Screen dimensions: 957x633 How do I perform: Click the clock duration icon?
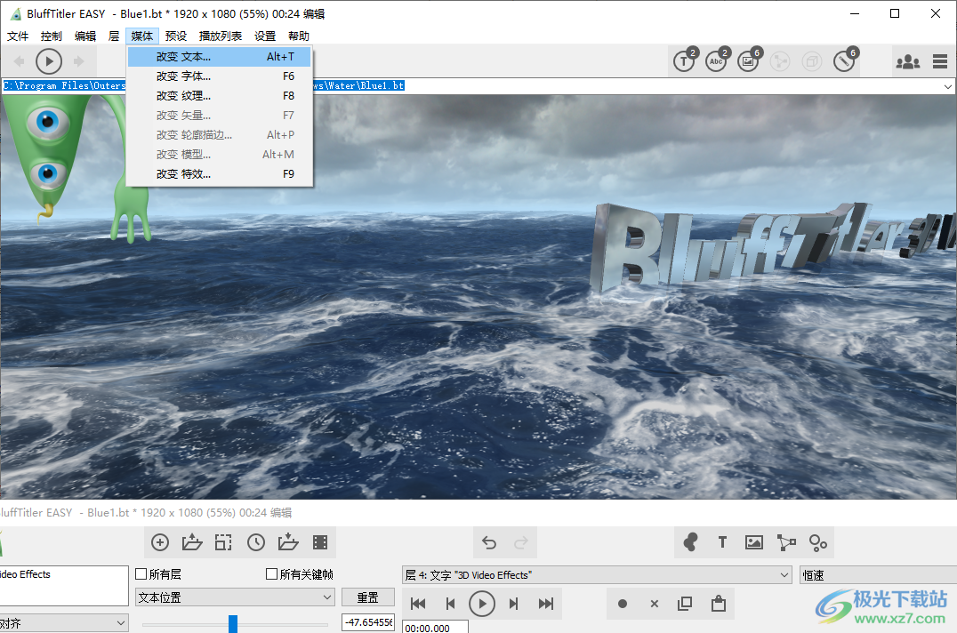[x=256, y=542]
